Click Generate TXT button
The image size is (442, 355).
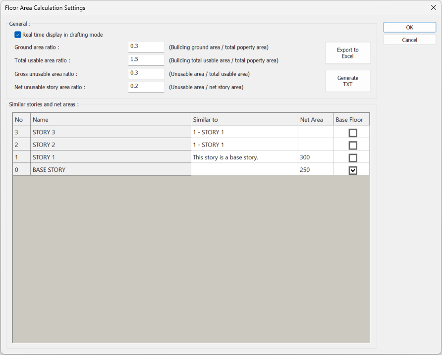347,81
